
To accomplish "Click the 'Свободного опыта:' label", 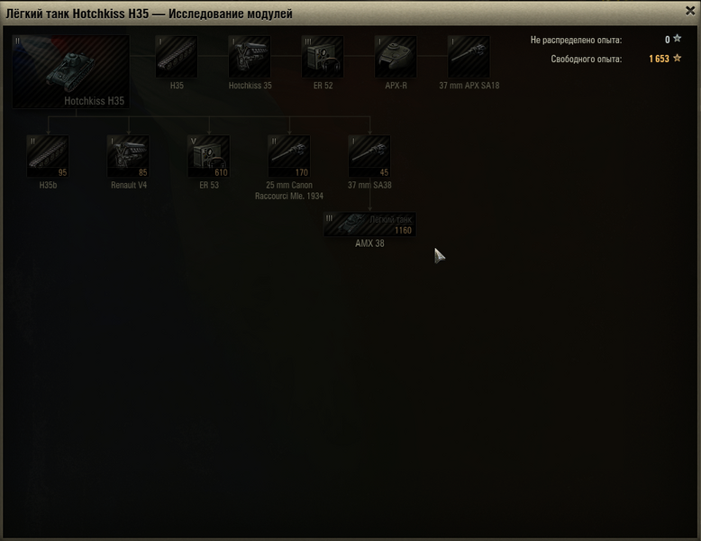I will pyautogui.click(x=586, y=60).
